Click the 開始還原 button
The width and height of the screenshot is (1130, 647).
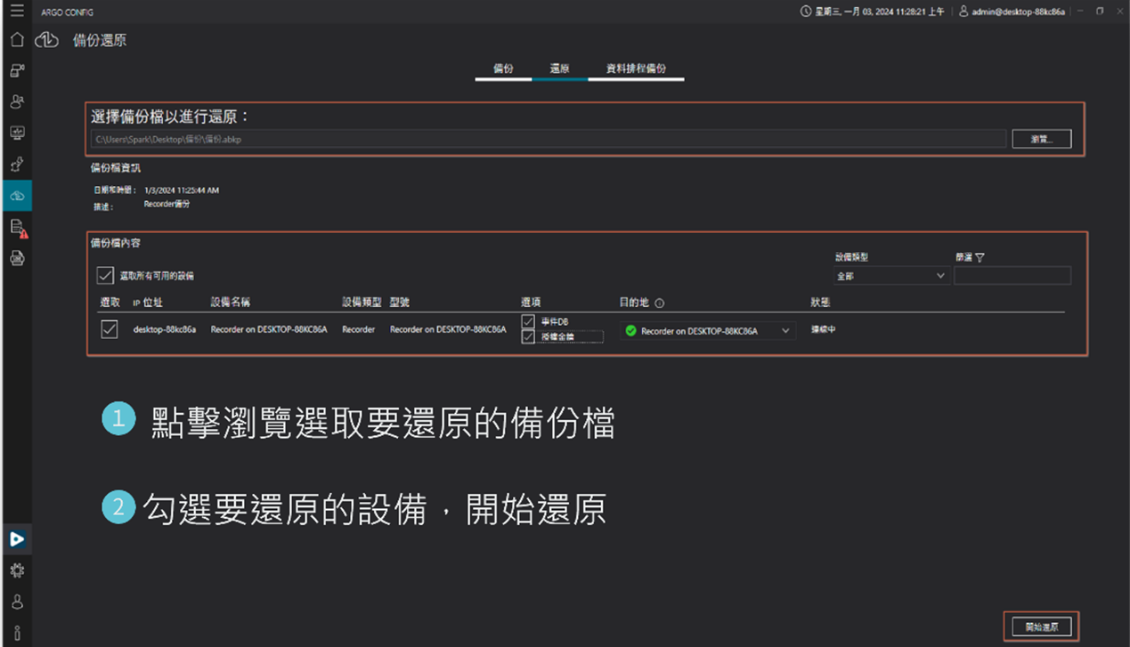(1041, 627)
